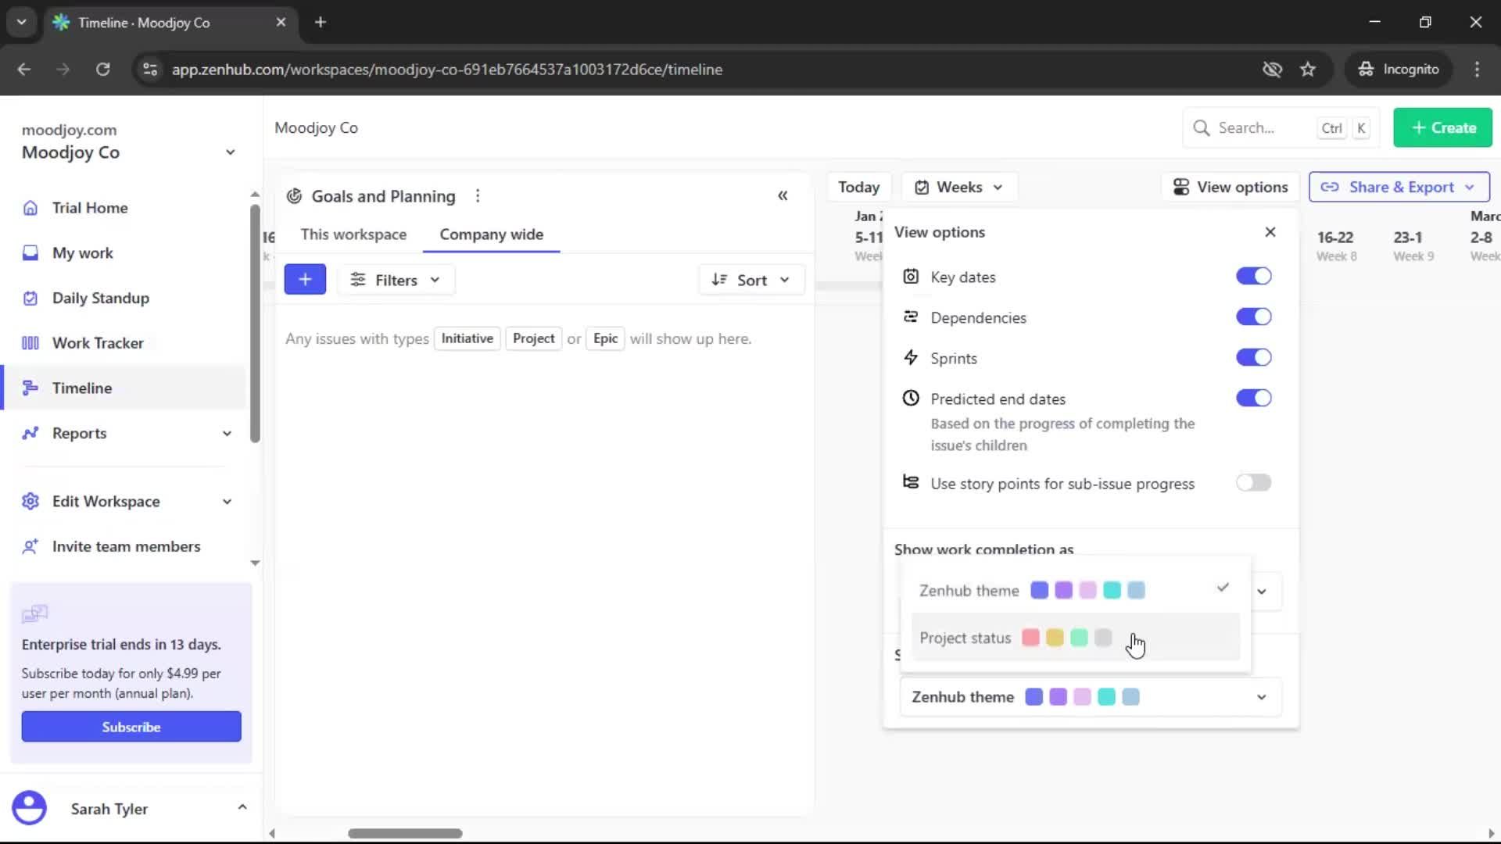Enable Use story points for sub-issue progress
Viewport: 1501px width, 844px height.
point(1253,483)
